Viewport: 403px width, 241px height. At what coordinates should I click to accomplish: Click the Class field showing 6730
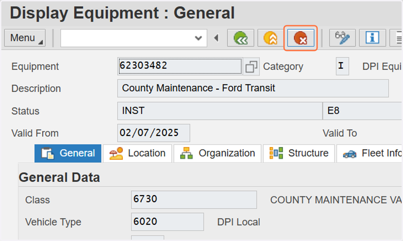coord(194,200)
